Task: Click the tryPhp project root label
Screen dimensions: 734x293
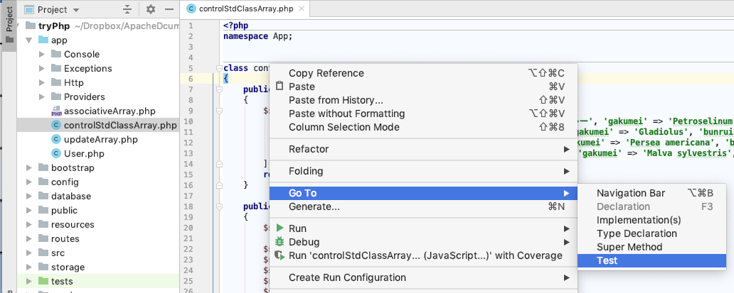Action: pos(53,26)
